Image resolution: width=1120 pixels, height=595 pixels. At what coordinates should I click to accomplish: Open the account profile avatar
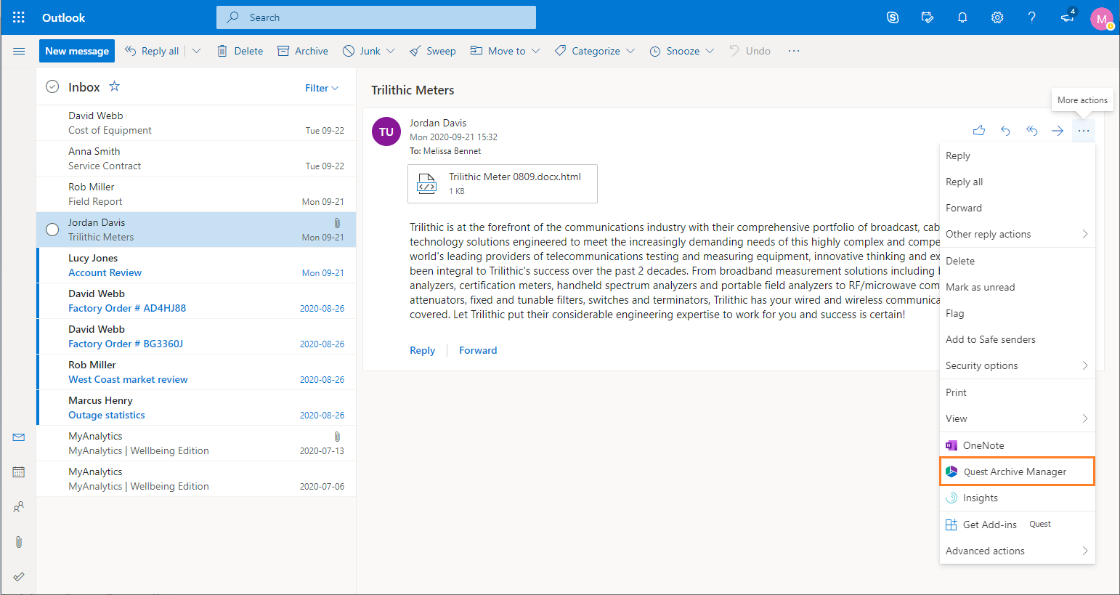click(x=1102, y=19)
